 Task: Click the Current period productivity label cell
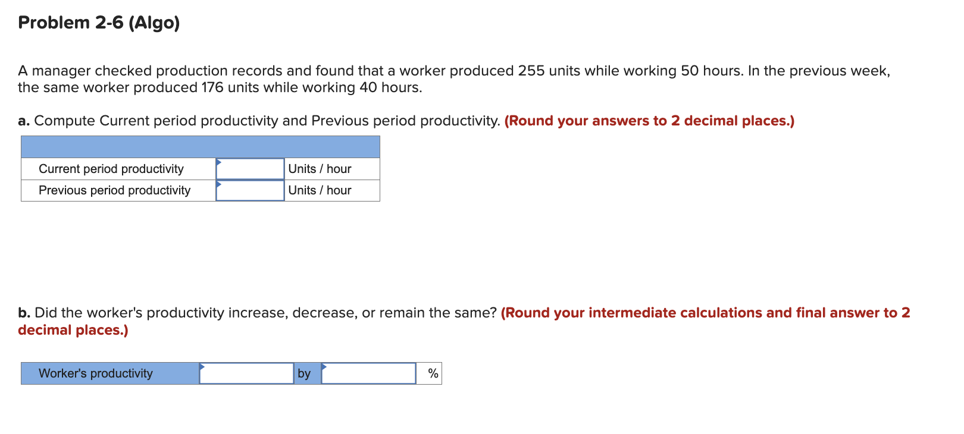[x=111, y=168]
